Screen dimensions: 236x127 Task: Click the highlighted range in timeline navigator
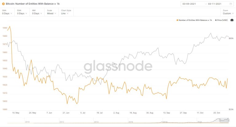point(224,120)
